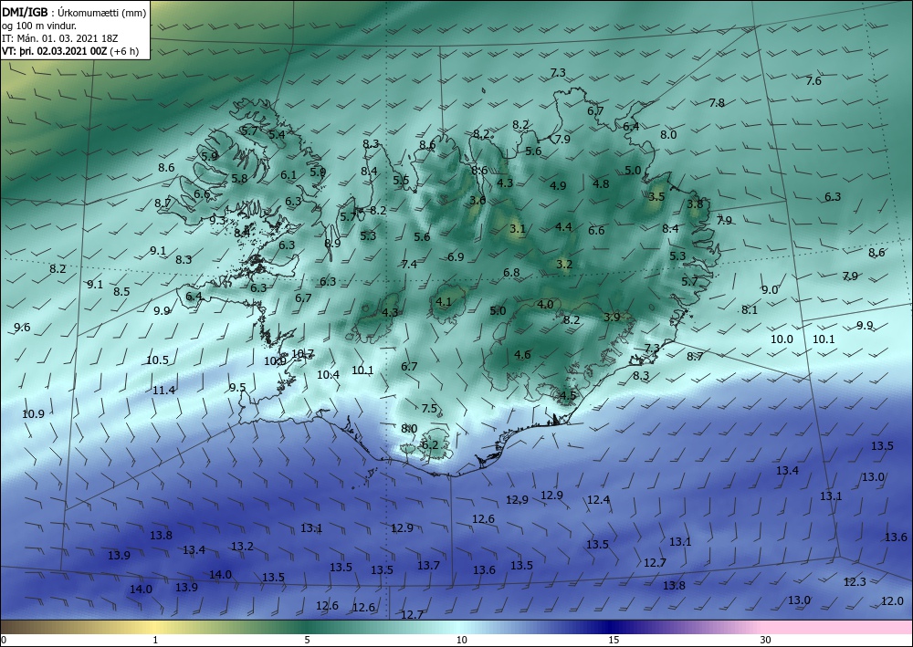Click the 10.0 value on the map
Viewport: 913px width, 647px height.
(782, 339)
